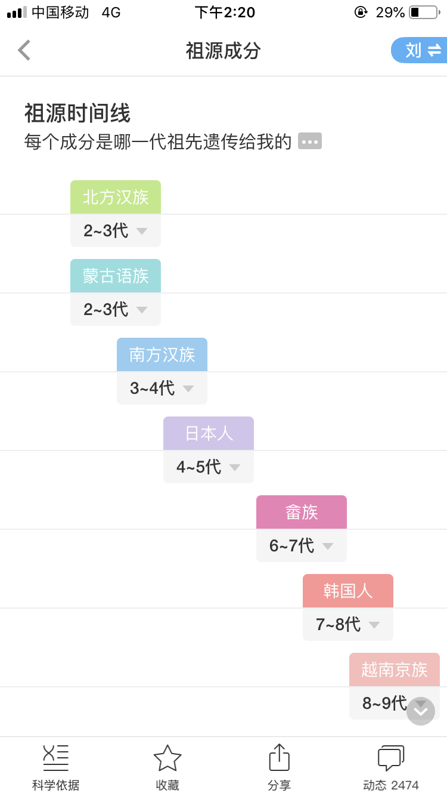Screen dimensions: 447x796
Task: Expand the 日本人 4~5代 dropdown
Action: click(209, 467)
